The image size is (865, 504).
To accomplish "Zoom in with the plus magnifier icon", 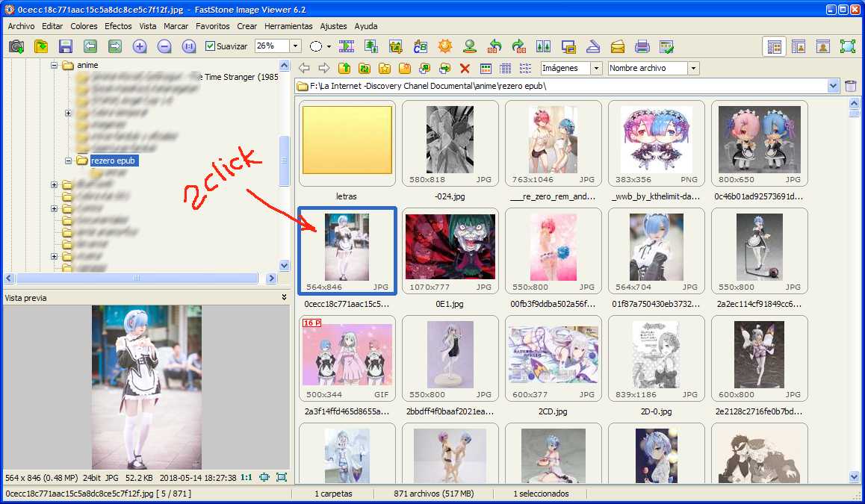I will [140, 47].
